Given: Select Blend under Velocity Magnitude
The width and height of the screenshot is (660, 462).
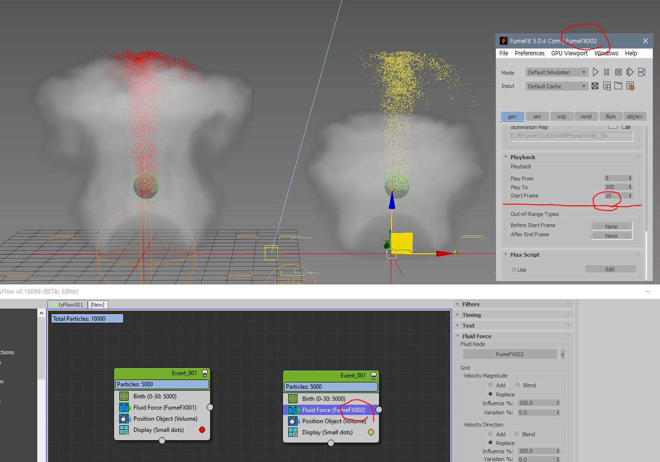Looking at the screenshot, I should tap(517, 385).
